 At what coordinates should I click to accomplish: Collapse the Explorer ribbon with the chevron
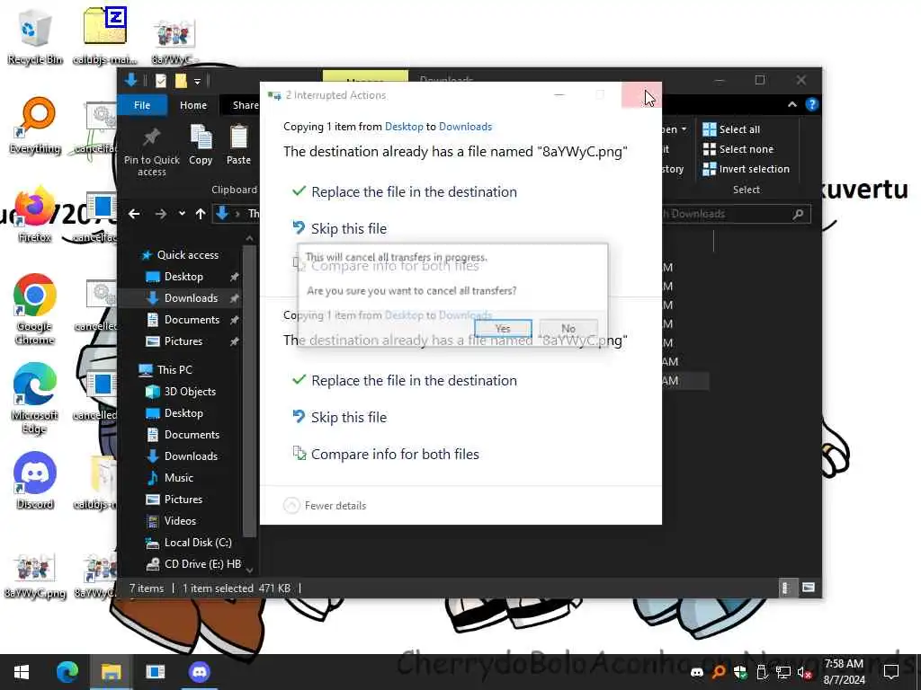[x=791, y=104]
